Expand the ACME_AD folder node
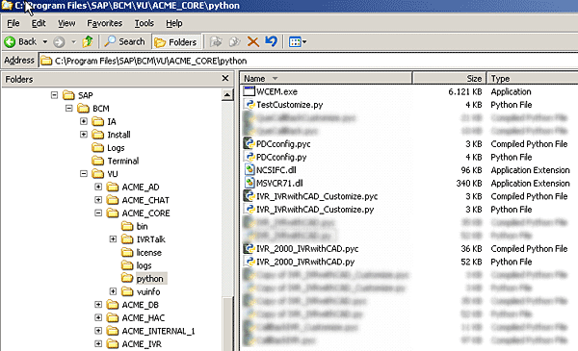578x351 pixels. tap(98, 187)
